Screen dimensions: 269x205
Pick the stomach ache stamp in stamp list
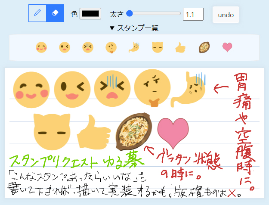[134, 47]
